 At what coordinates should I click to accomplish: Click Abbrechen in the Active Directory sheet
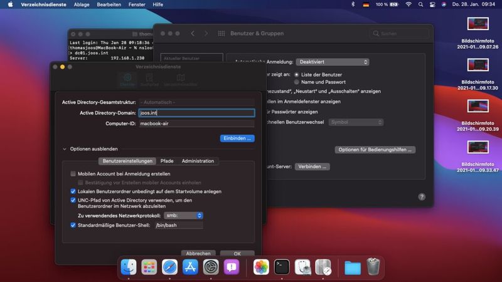pos(198,253)
